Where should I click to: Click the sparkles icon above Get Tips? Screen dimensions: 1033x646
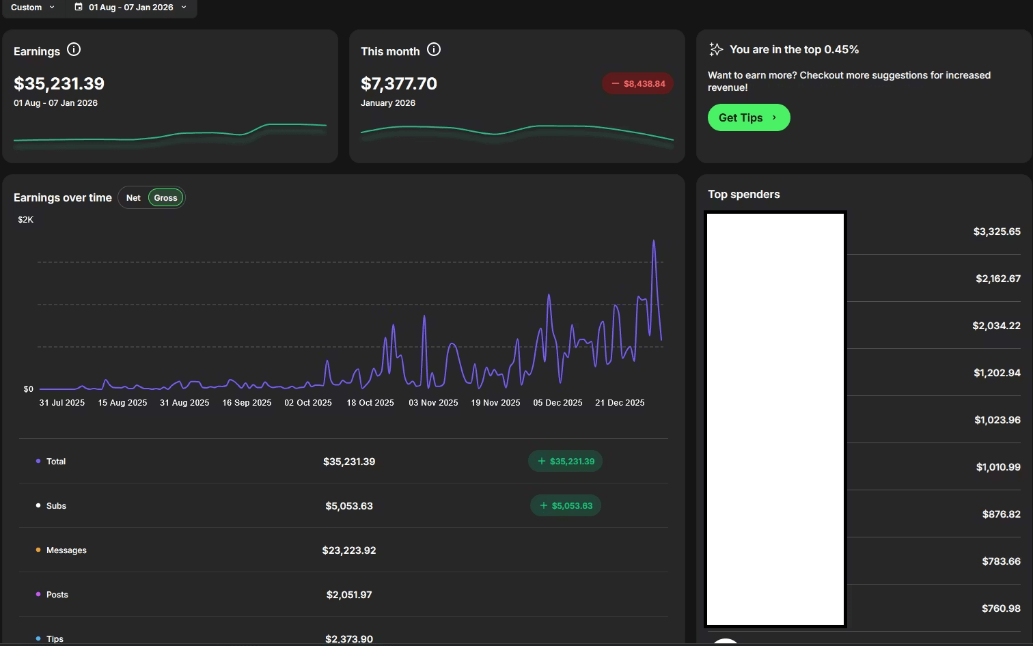pos(715,48)
